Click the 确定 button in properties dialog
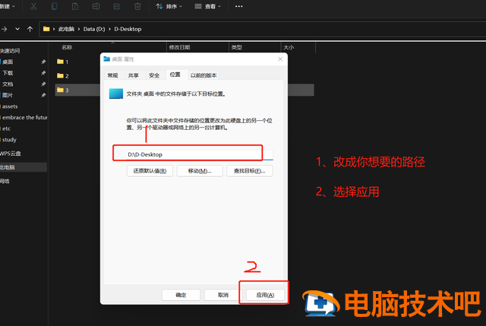Screen dimensions: 486x326 [x=181, y=295]
